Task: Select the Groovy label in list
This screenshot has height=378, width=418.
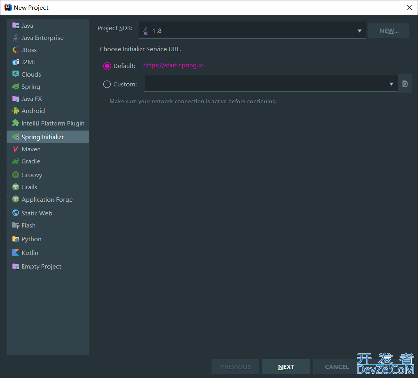Action: [32, 175]
